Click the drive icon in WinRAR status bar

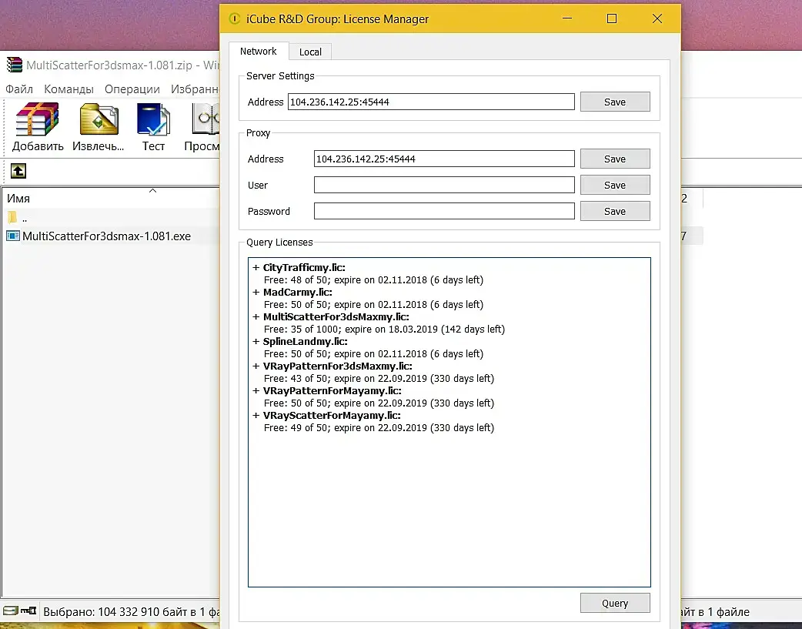10,611
